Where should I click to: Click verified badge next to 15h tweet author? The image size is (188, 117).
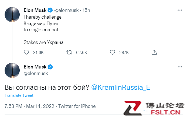click(x=50, y=10)
